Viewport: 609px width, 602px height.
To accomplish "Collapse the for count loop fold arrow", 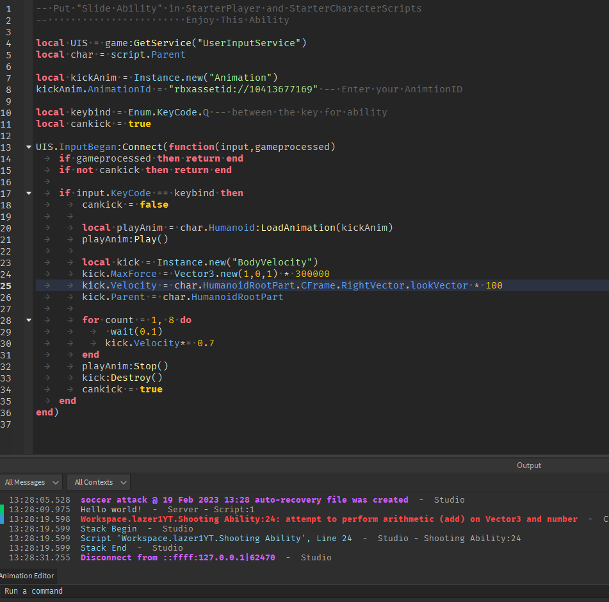I will click(29, 320).
